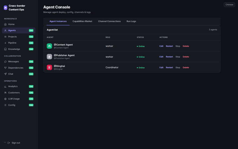
Task: Open the Capabilities Market tab
Action: tap(82, 21)
